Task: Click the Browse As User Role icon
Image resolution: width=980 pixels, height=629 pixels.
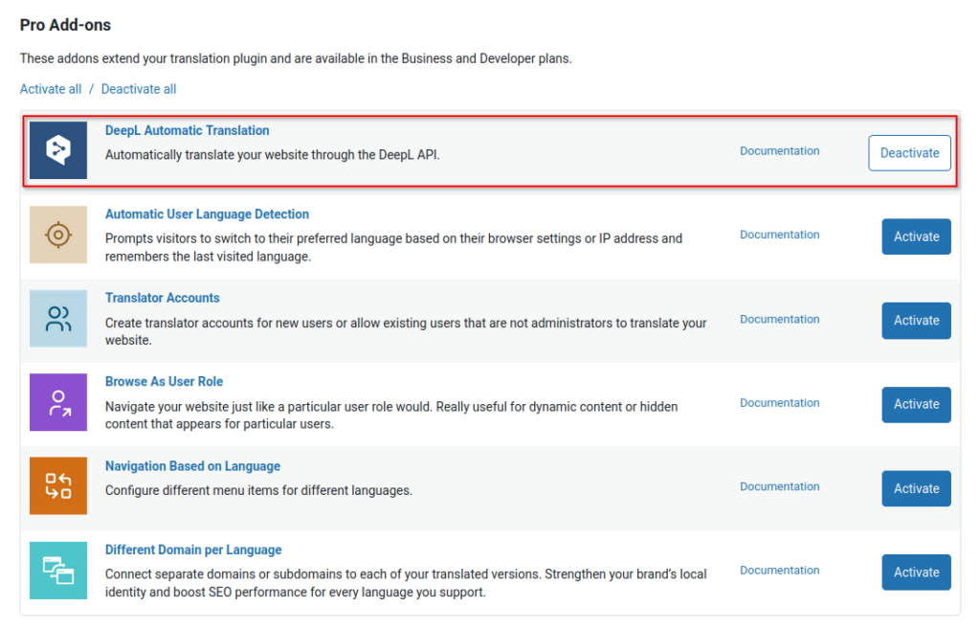Action: point(57,402)
